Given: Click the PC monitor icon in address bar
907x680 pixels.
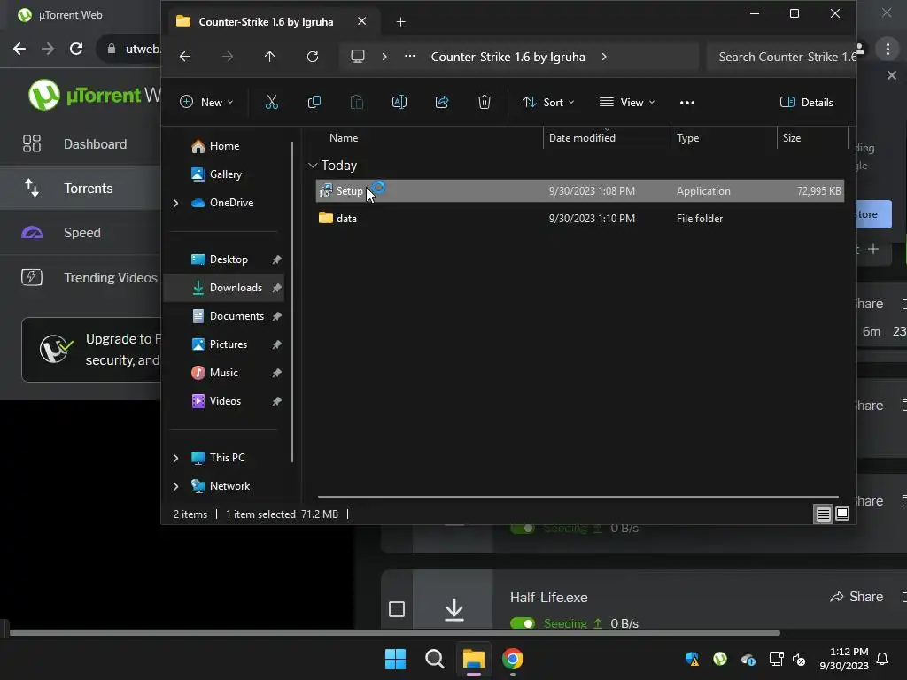Looking at the screenshot, I should tap(358, 57).
